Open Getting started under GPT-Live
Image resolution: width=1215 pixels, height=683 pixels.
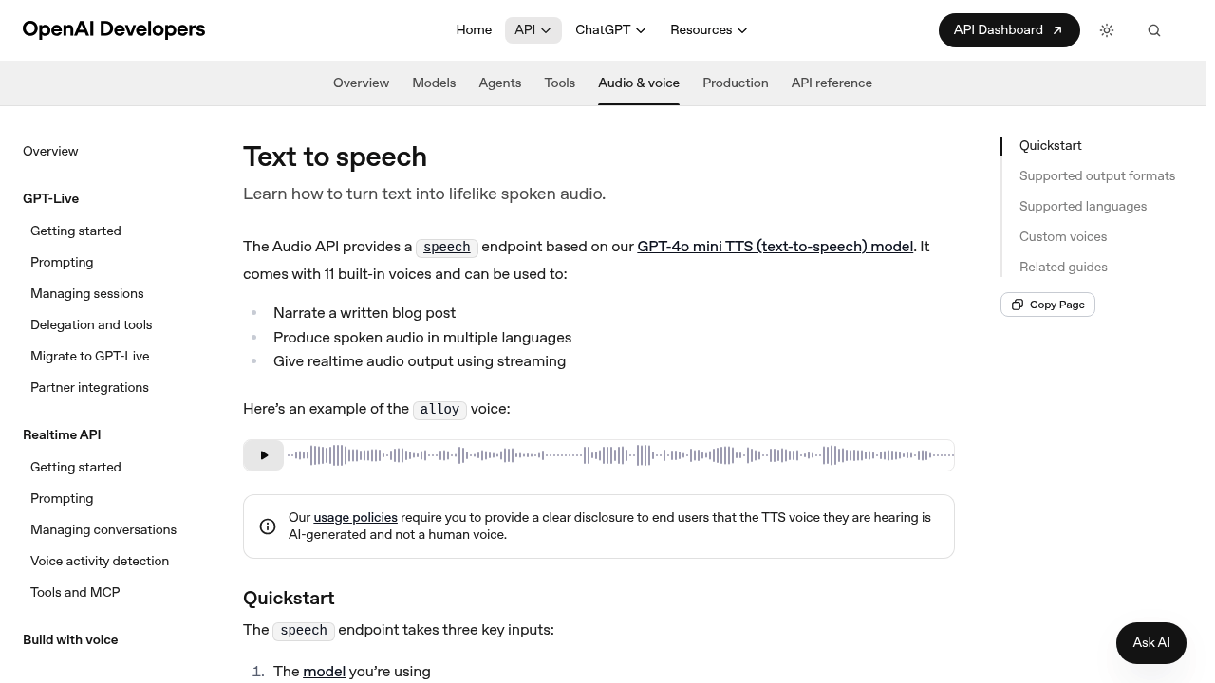[x=76, y=231]
